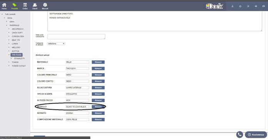The image size is (268, 139).
Task: Select the LOREN category
Action: coord(15,44)
